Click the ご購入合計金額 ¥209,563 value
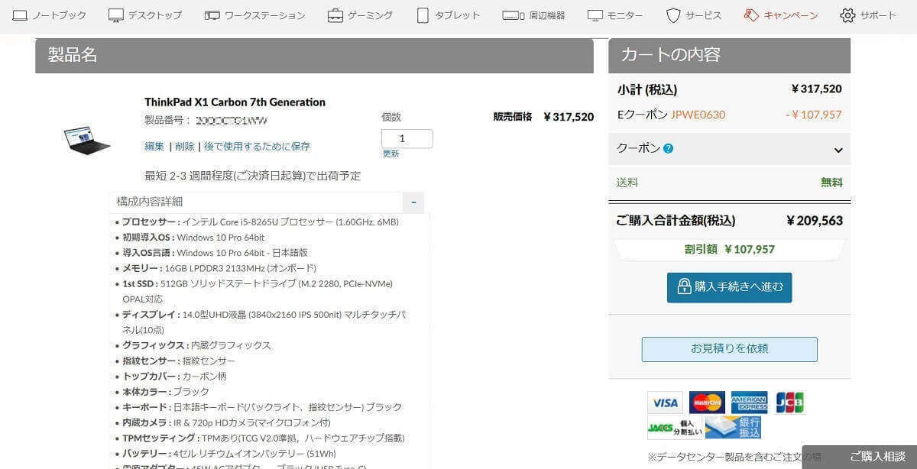Image resolution: width=917 pixels, height=469 pixels. click(x=815, y=221)
